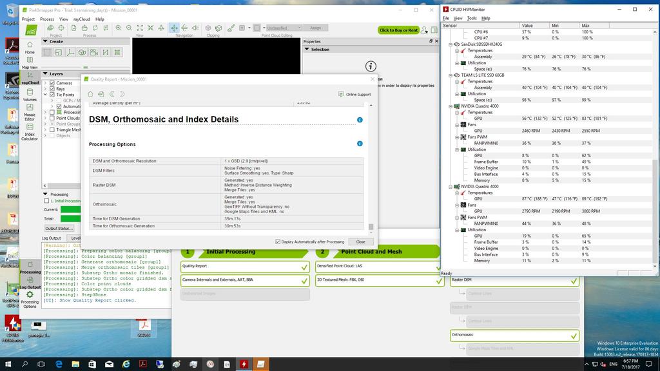Click the Click to Buy or Rent button
The image size is (660, 371).
[398, 30]
